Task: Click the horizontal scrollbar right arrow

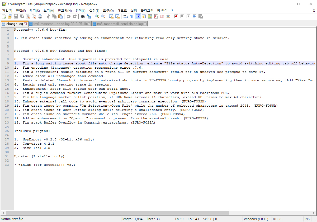Action: click(x=314, y=212)
